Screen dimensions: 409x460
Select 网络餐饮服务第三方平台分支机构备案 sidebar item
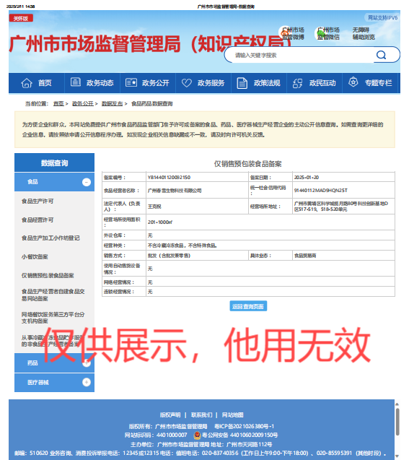click(53, 318)
